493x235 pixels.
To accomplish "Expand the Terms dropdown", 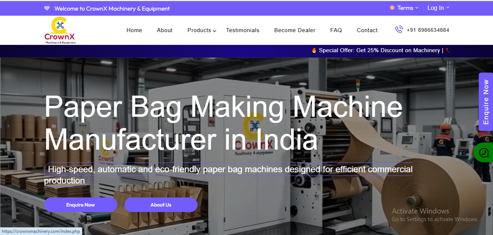I will [x=408, y=8].
